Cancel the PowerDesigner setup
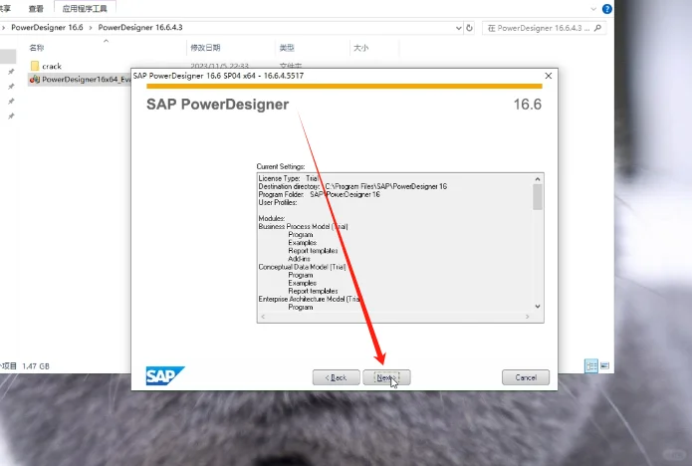 pos(526,377)
